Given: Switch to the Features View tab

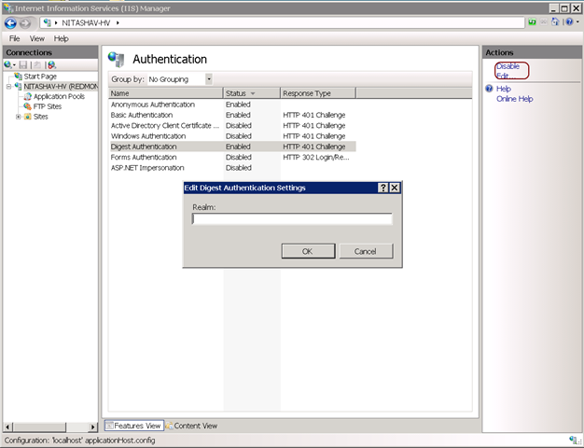Looking at the screenshot, I should click(x=134, y=426).
